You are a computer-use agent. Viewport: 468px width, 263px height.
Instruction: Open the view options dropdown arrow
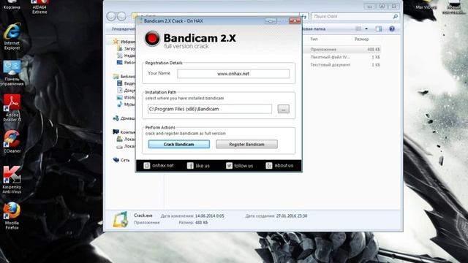tap(366, 29)
